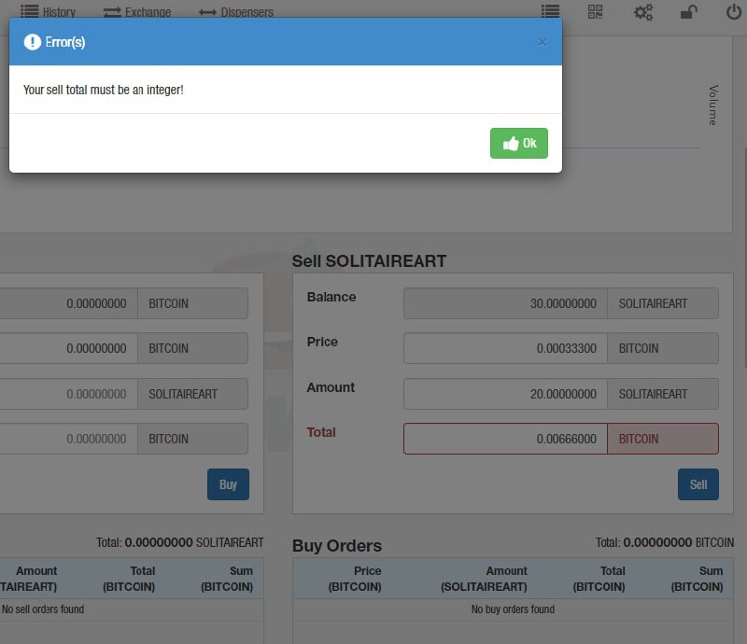The height and width of the screenshot is (644, 747).
Task: Click the error message 'Your sell total must be an integer!'
Action: click(x=104, y=90)
